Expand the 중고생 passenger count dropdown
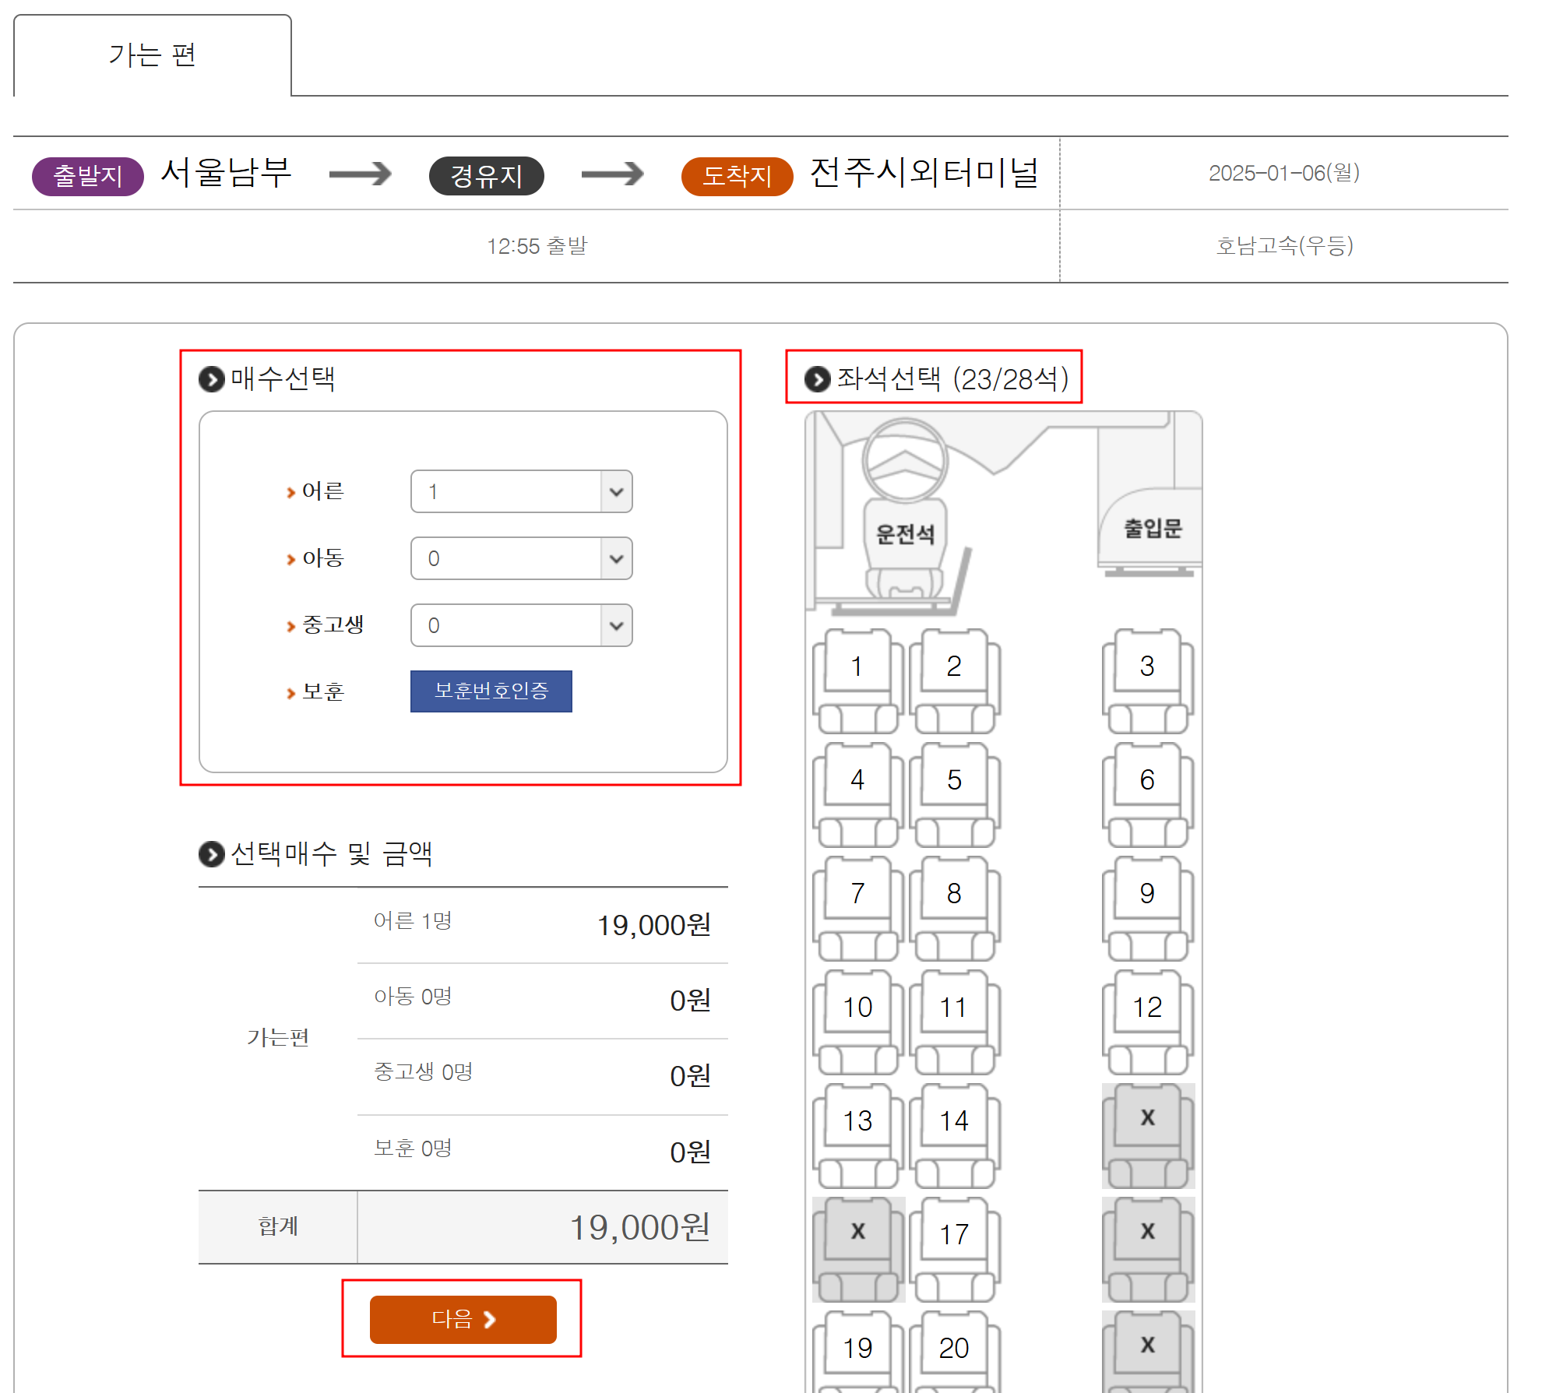Viewport: 1556px width, 1393px height. pyautogui.click(x=521, y=625)
